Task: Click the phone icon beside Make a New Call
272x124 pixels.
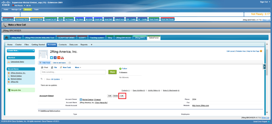Action: pos(5,25)
